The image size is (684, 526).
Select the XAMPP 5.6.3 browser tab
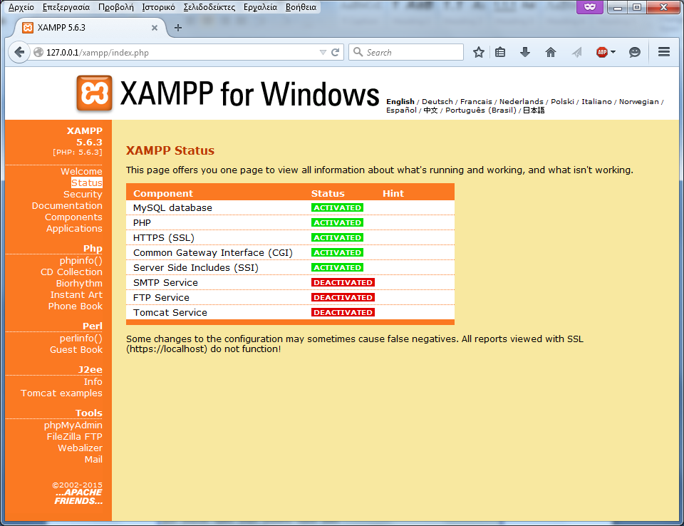[x=90, y=28]
